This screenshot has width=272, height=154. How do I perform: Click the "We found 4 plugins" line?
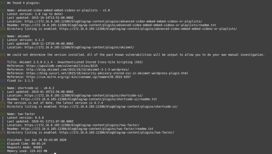click(x=24, y=3)
